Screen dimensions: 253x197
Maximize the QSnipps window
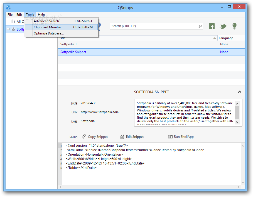coord(229,7)
